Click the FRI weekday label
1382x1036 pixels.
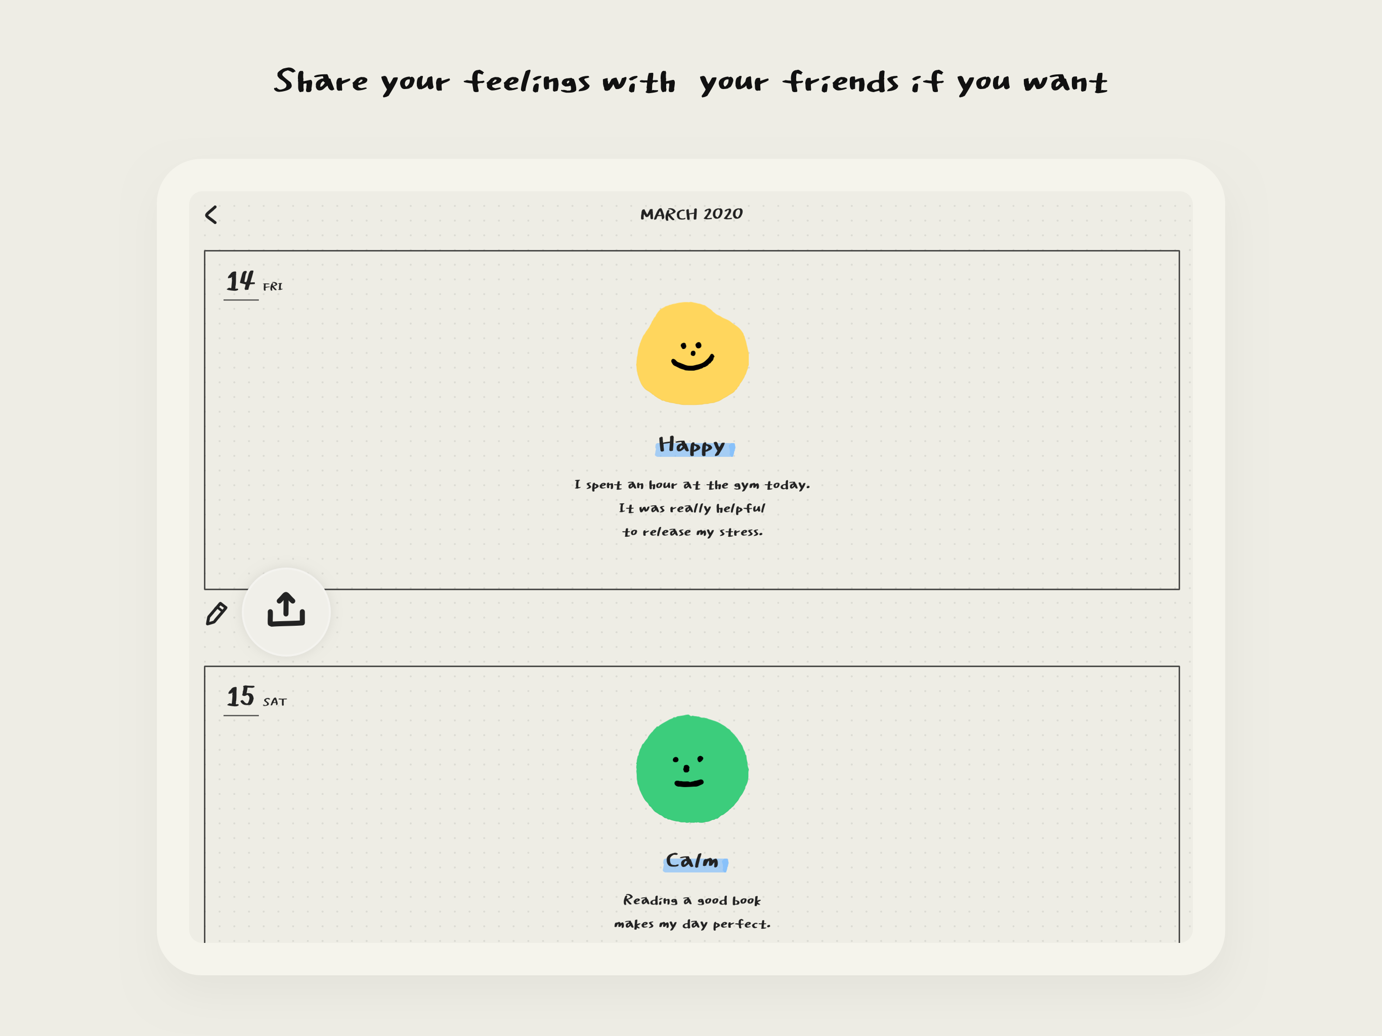click(272, 287)
